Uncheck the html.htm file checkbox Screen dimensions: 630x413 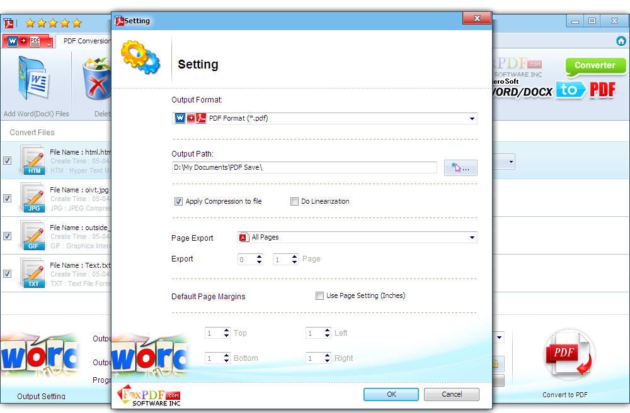[x=7, y=160]
